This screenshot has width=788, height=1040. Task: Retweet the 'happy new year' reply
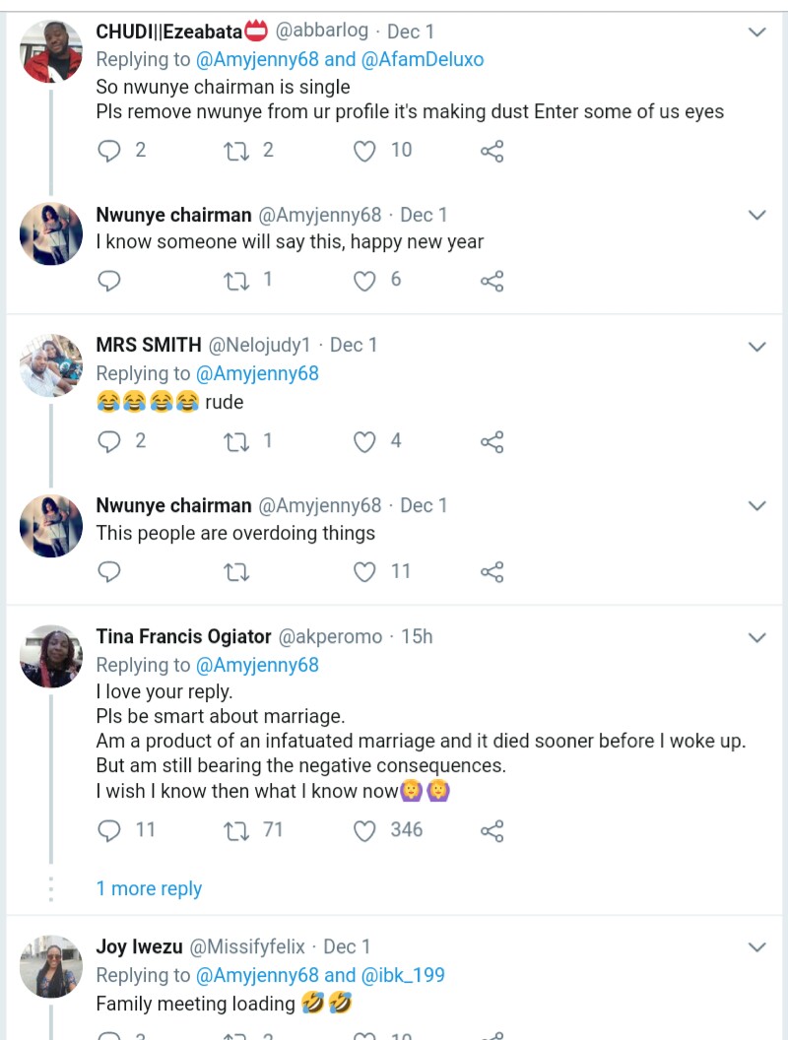coord(236,281)
